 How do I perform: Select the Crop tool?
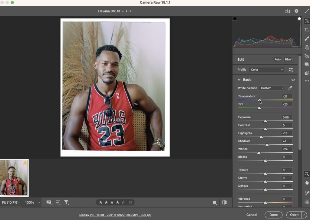(307, 30)
